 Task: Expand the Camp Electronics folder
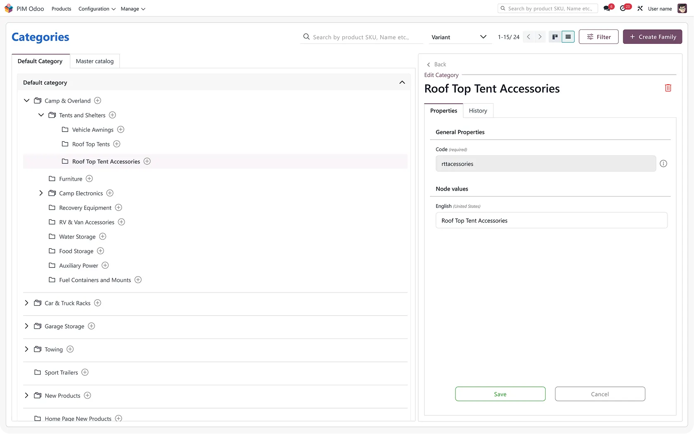tap(41, 193)
